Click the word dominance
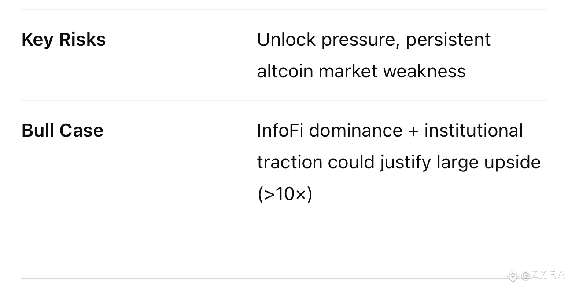The image size is (568, 287). [356, 131]
